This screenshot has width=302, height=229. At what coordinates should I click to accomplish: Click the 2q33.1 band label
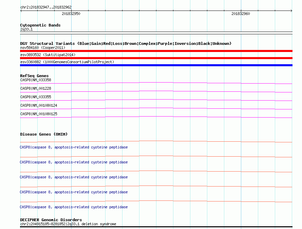point(26,29)
